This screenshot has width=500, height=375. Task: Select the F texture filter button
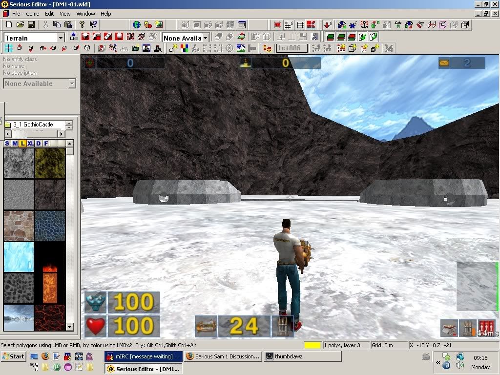(x=46, y=144)
